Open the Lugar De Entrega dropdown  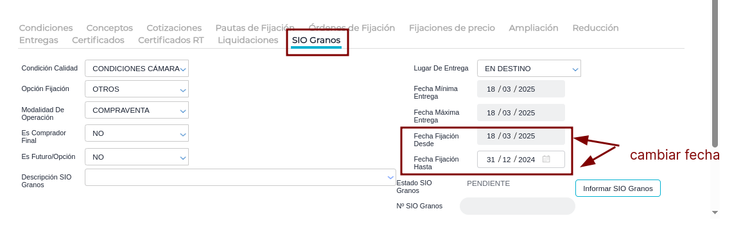point(529,69)
